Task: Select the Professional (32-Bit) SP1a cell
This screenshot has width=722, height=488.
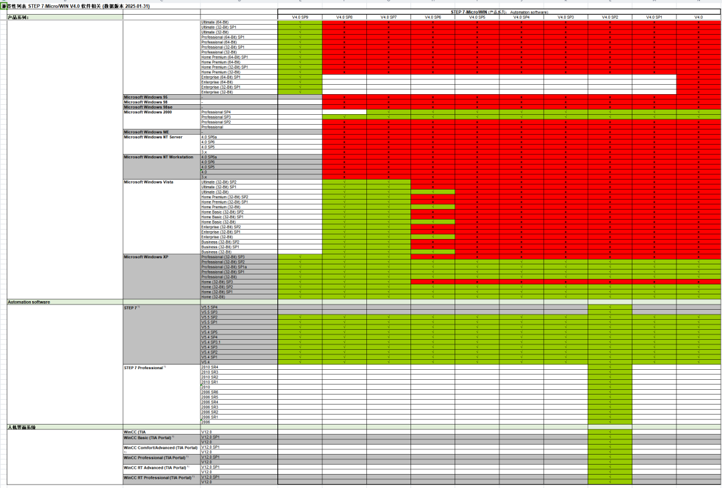Action: click(239, 267)
